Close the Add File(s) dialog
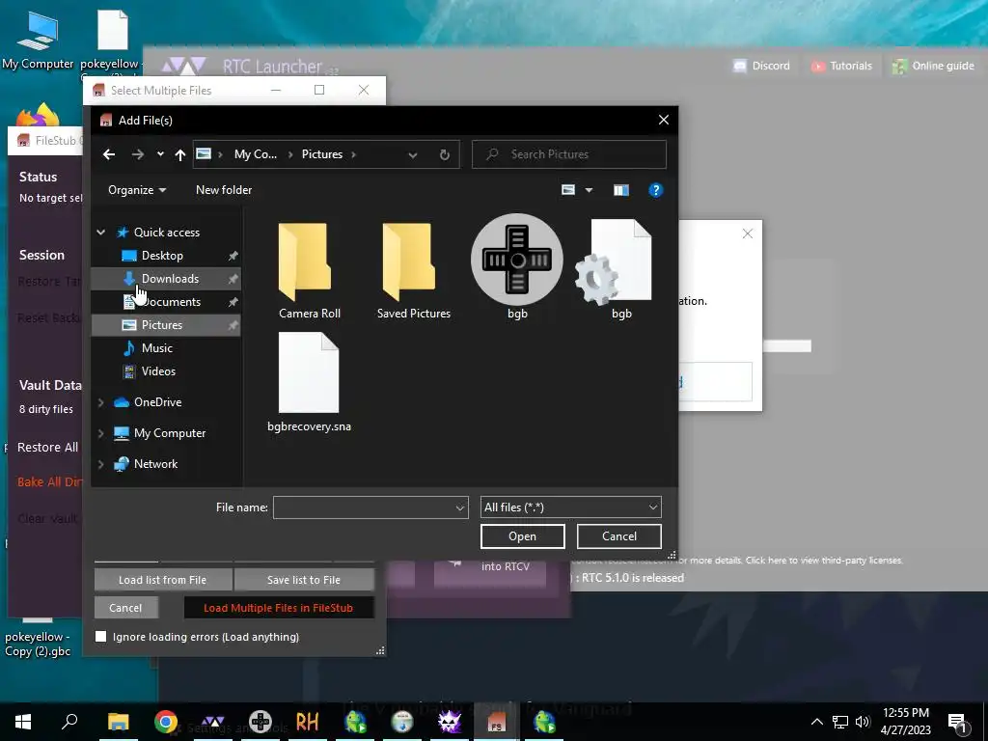The image size is (988, 741). coord(664,120)
